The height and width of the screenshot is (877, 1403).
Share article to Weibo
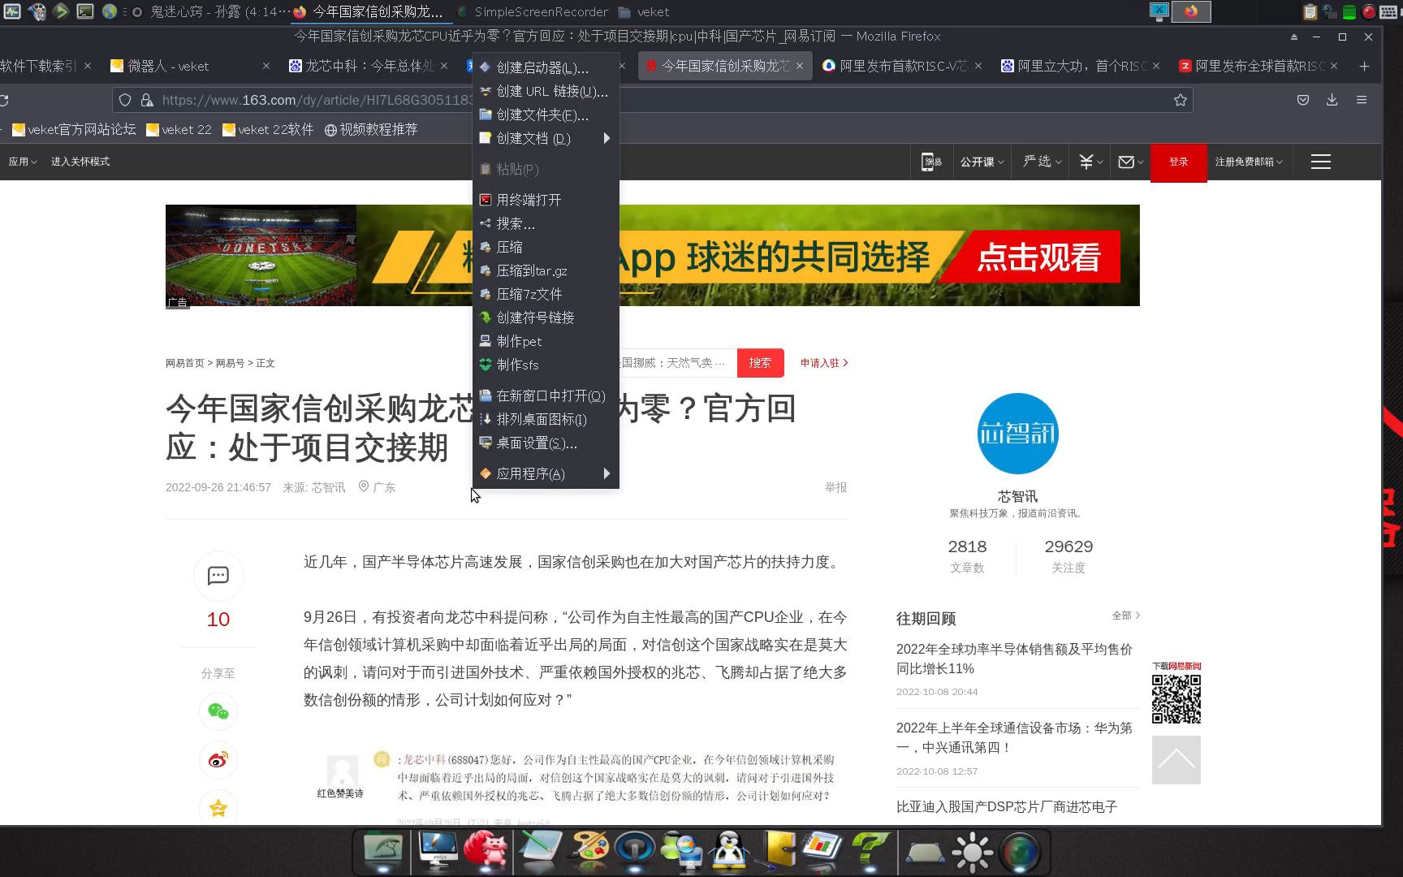[x=218, y=760]
